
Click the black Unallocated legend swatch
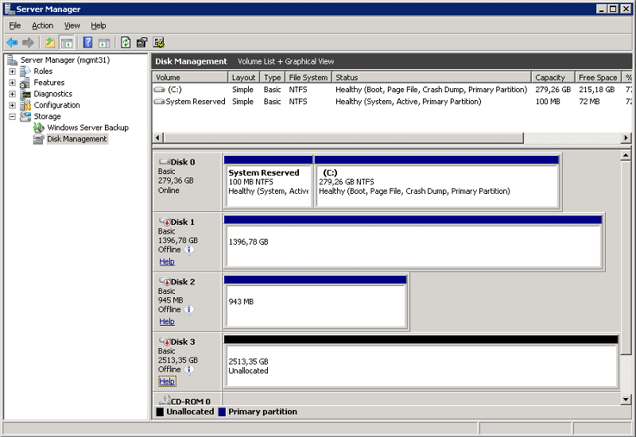161,412
